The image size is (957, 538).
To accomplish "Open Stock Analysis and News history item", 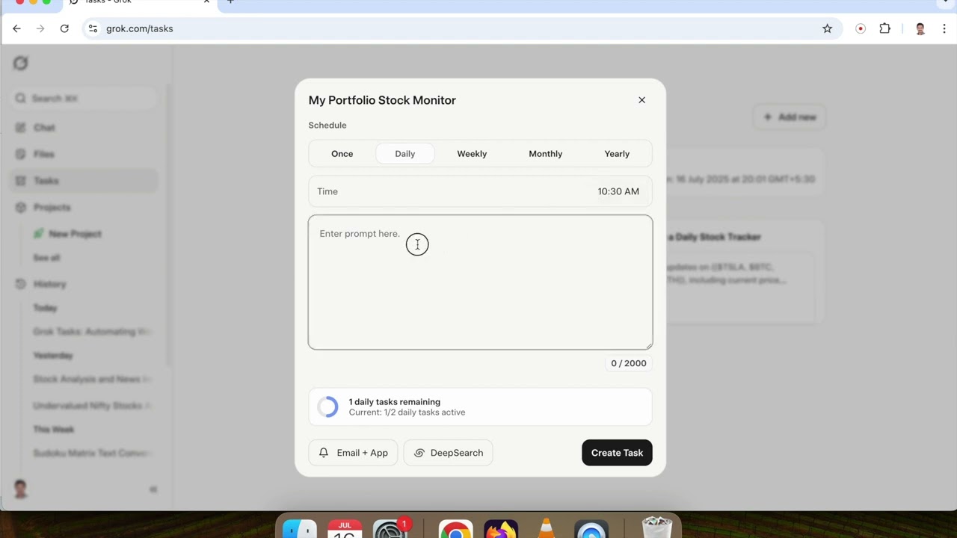I will [x=93, y=379].
